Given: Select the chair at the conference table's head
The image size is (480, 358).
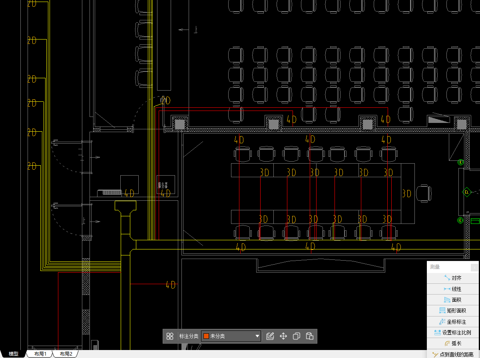Looking at the screenshot, I should 424,193.
